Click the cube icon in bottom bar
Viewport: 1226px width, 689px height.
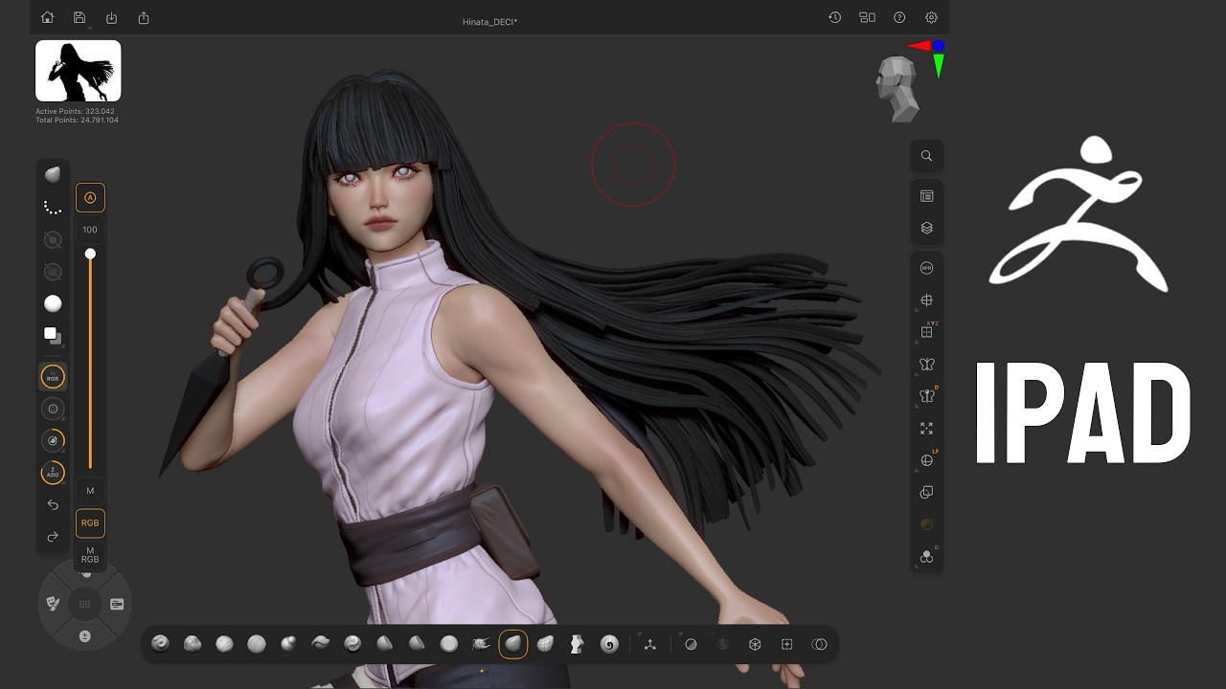755,644
